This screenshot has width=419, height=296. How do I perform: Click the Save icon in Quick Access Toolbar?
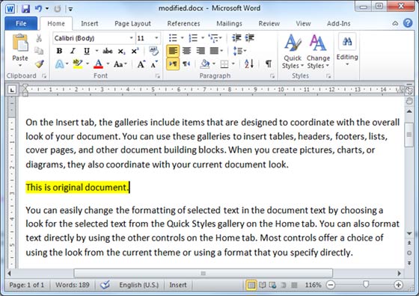click(25, 9)
